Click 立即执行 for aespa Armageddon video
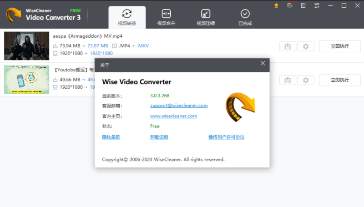 point(340,46)
